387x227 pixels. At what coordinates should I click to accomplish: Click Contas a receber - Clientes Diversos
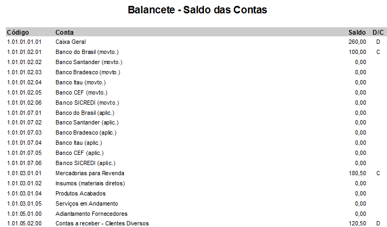coord(102,223)
